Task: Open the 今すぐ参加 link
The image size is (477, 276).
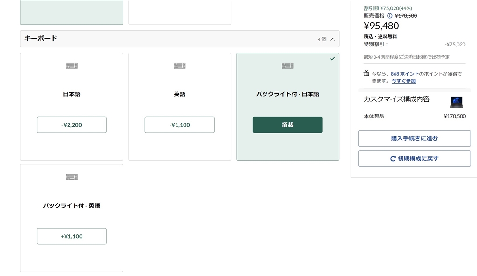Action: pyautogui.click(x=403, y=81)
